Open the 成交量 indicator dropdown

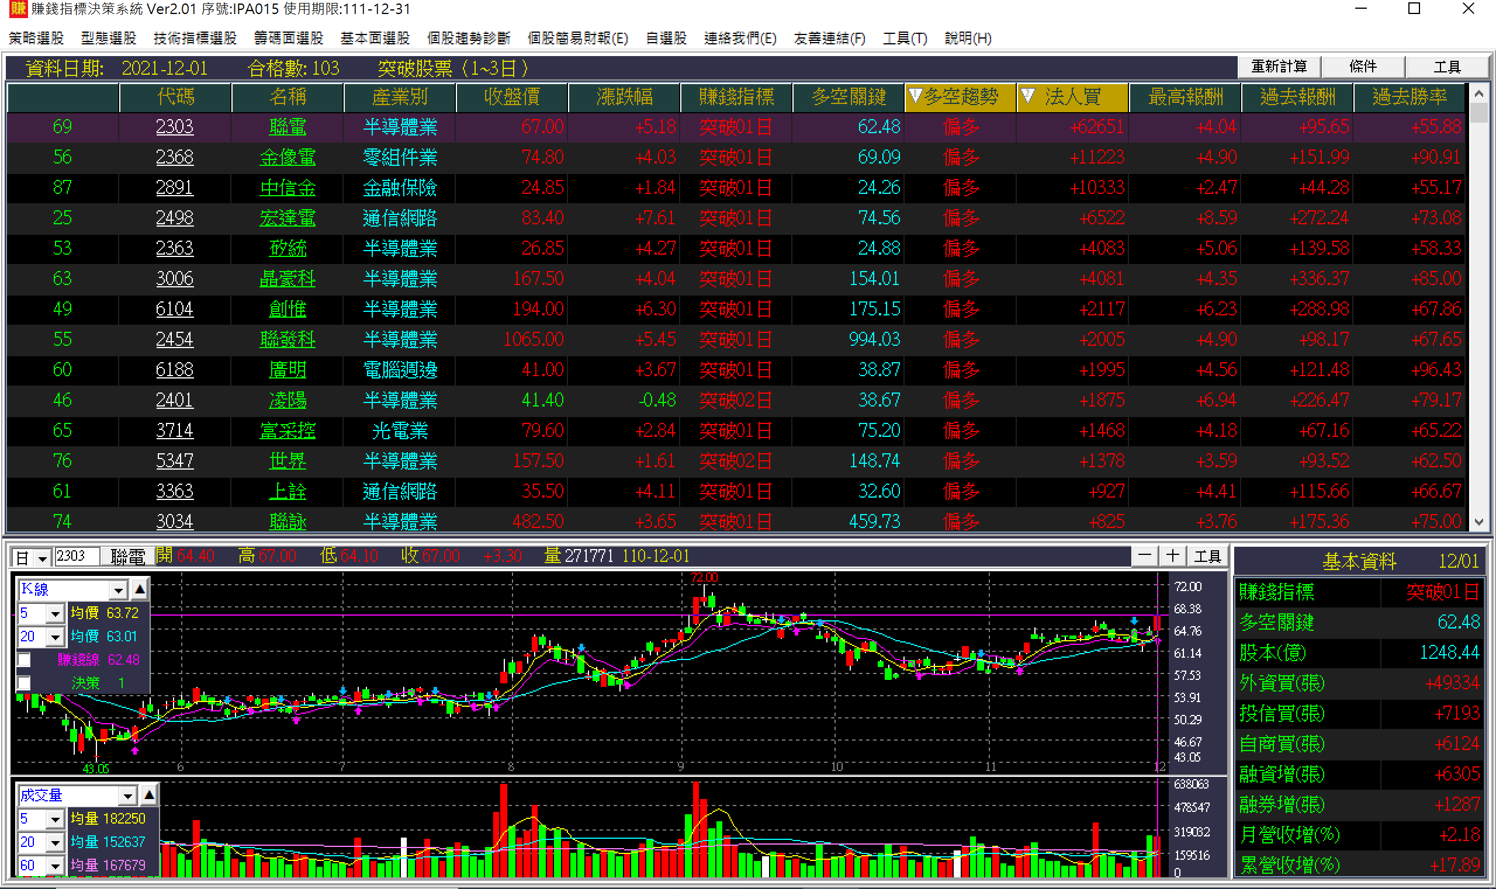(127, 796)
